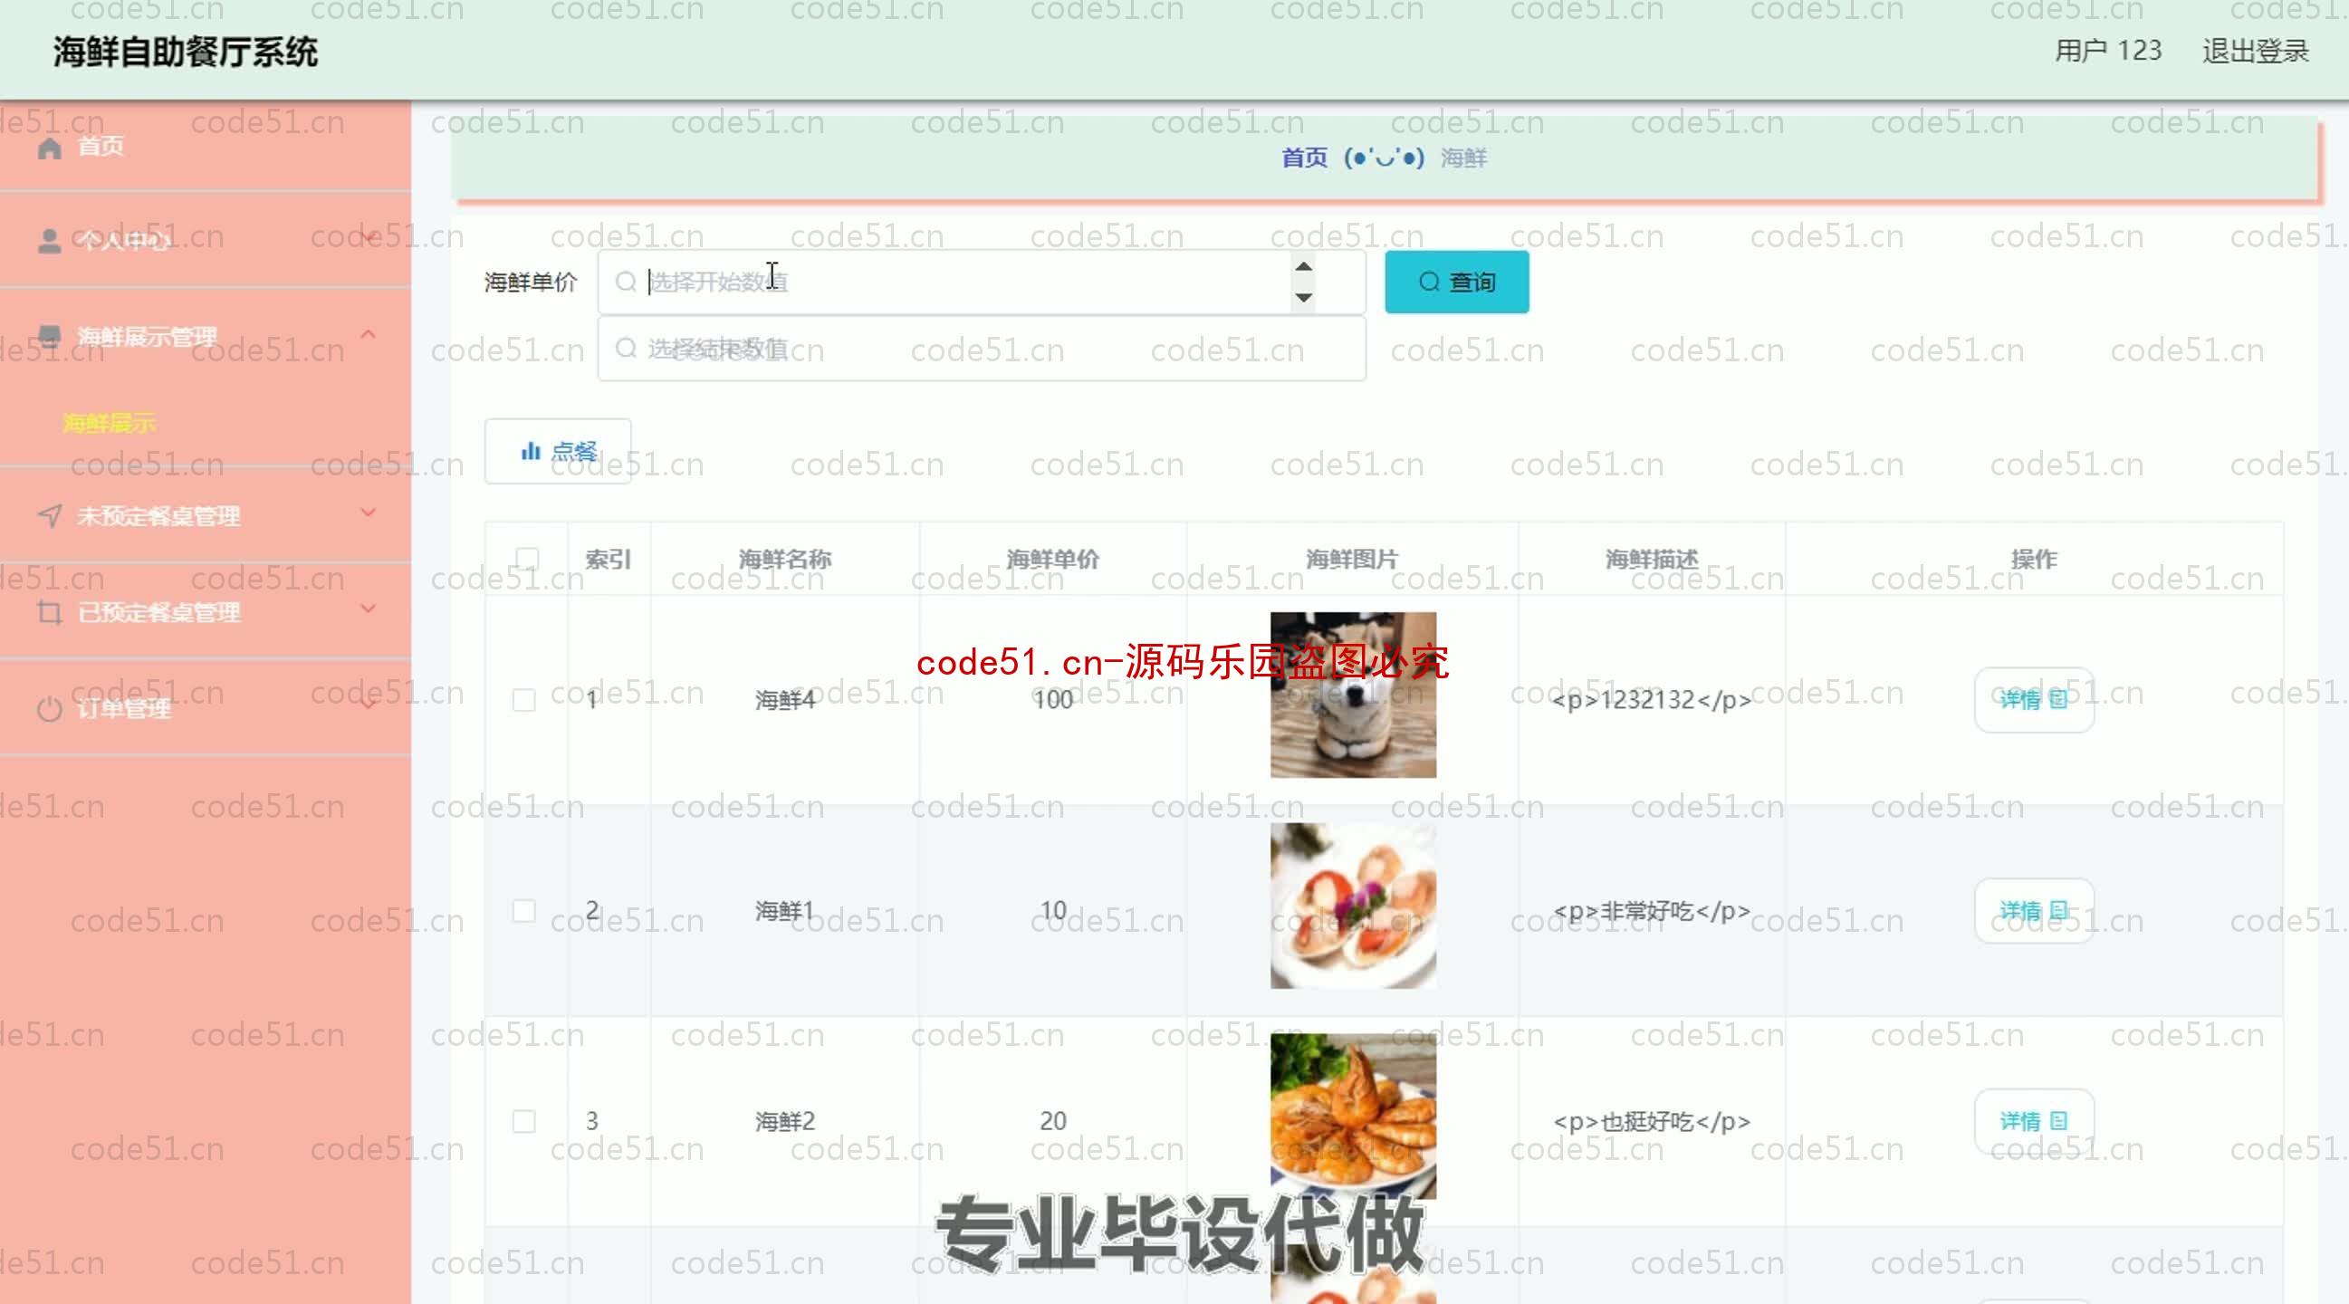Click the 索引 column header
This screenshot has height=1304, width=2349.
coord(609,559)
